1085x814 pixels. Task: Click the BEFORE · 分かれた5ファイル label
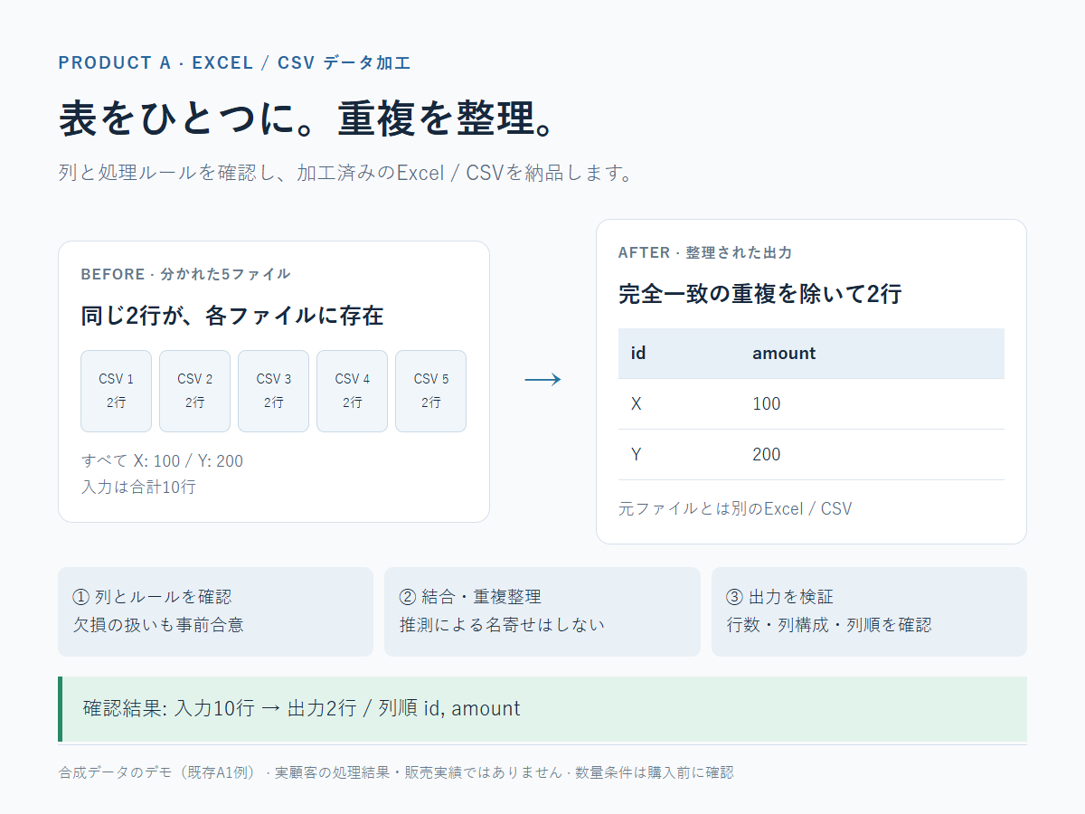click(185, 274)
